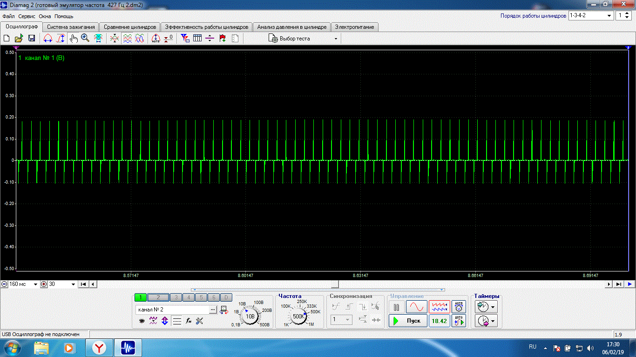Viewport: 636px width, 357px height.
Task: Select the red sine wave mode button
Action: pos(416,307)
